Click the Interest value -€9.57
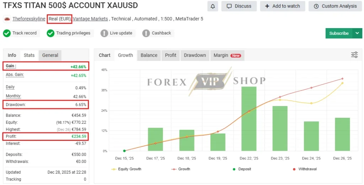 pos(80,143)
